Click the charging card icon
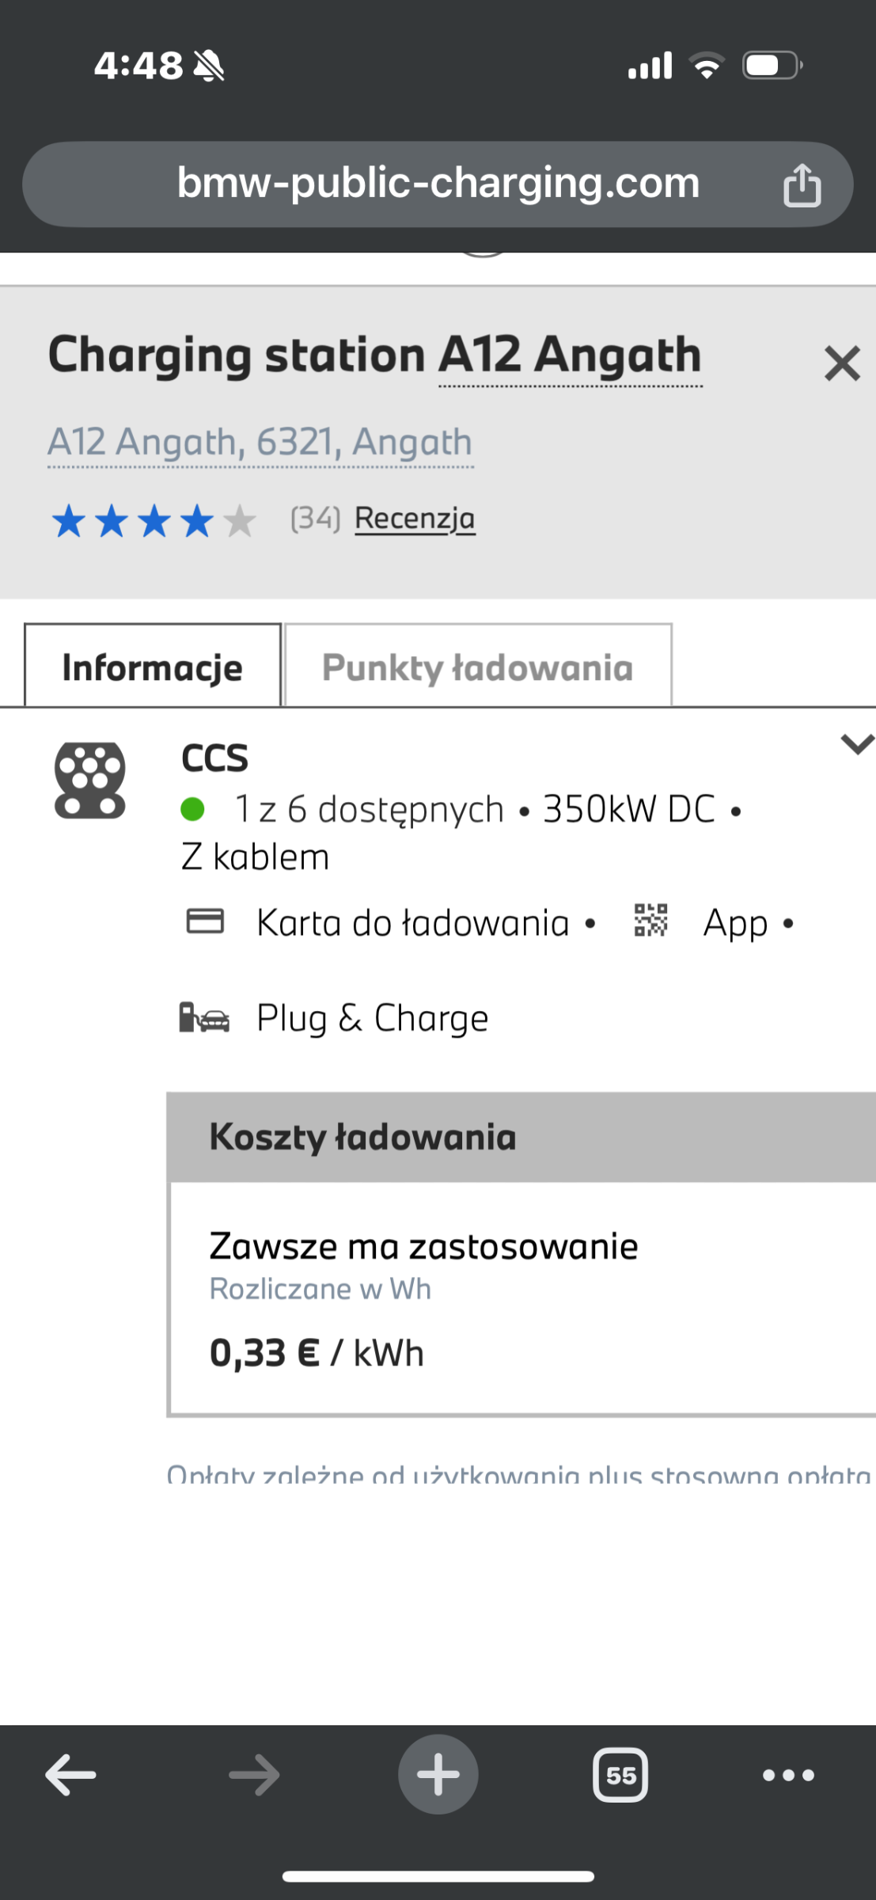876x1900 pixels. click(205, 921)
